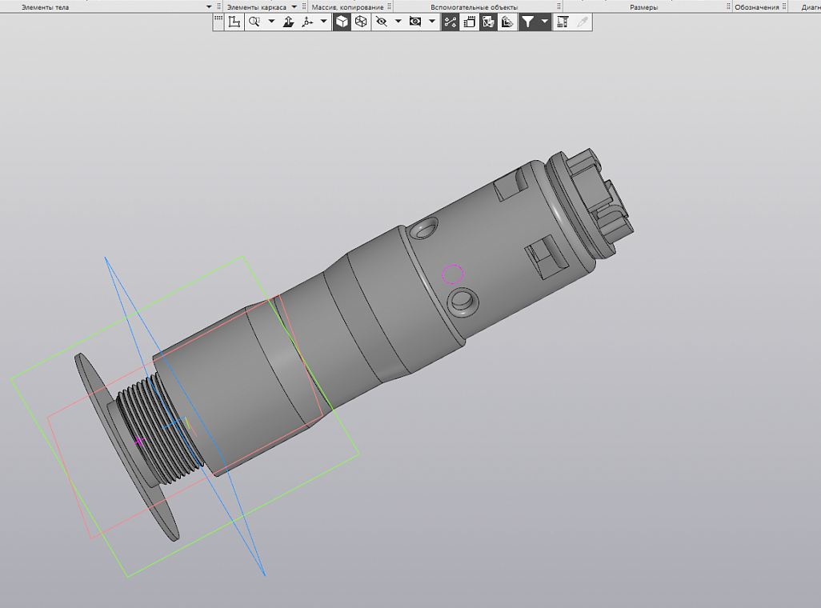This screenshot has height=608, width=821.
Task: Click the funnel filter icon
Action: tap(528, 22)
